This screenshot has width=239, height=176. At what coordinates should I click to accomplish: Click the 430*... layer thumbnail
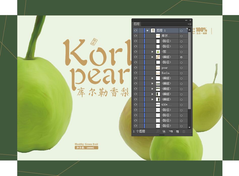click(x=158, y=105)
